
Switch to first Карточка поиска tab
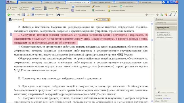30,2
